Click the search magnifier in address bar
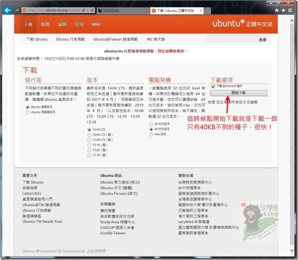The width and height of the screenshot is (298, 260). (83, 10)
